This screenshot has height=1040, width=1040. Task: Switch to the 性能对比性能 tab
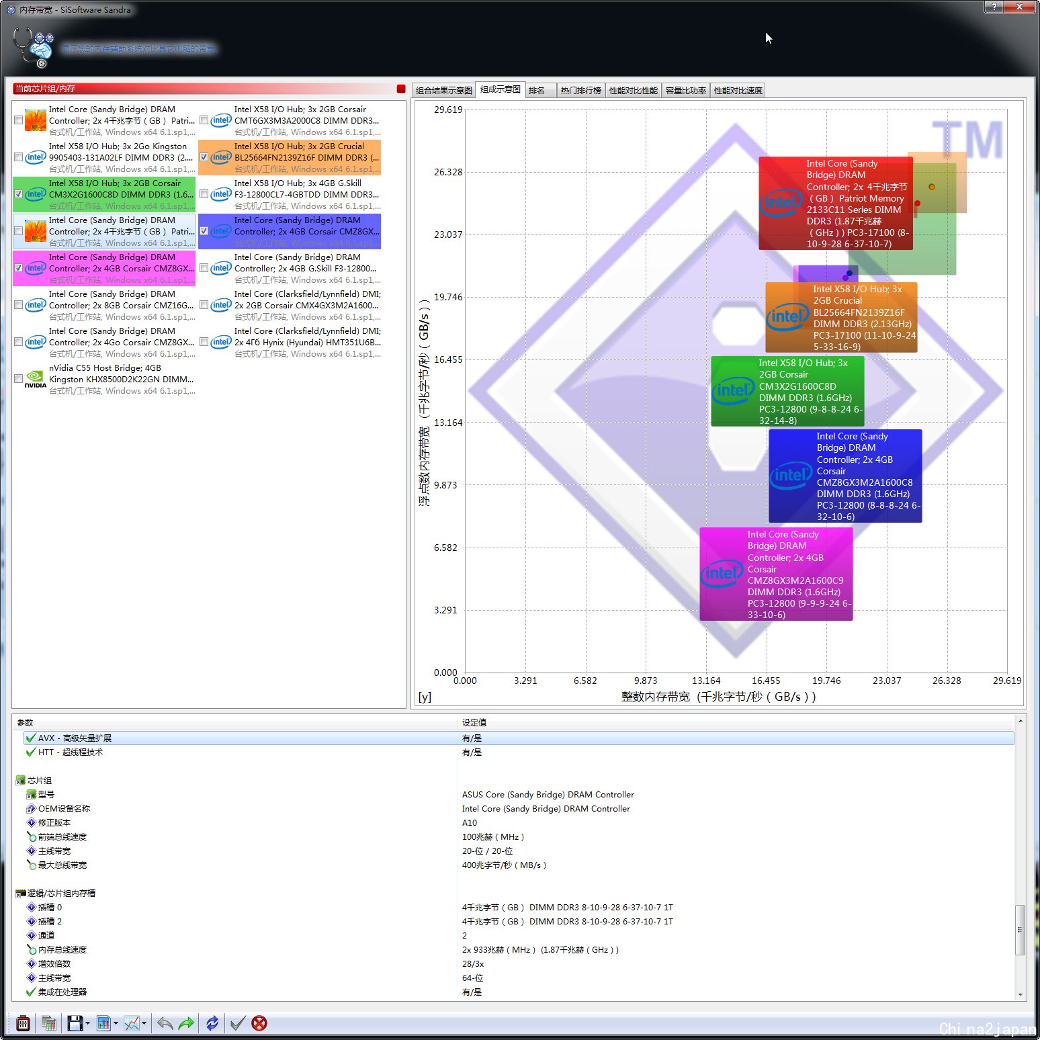pyautogui.click(x=634, y=91)
